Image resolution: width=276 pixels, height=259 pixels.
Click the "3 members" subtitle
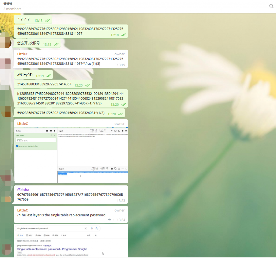[12, 9]
